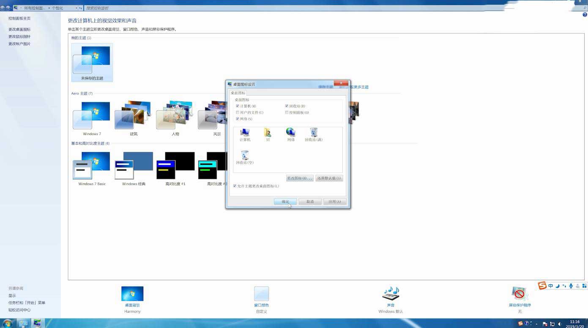Screen dimensions: 588x328
Task: Select the 未保存的主题 theme thumbnail
Action: coord(92,63)
